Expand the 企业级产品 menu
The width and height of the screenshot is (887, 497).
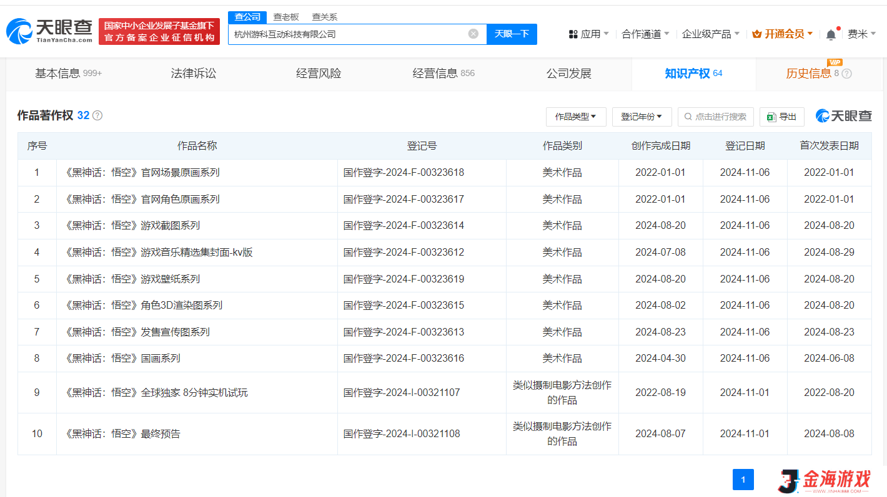click(711, 34)
